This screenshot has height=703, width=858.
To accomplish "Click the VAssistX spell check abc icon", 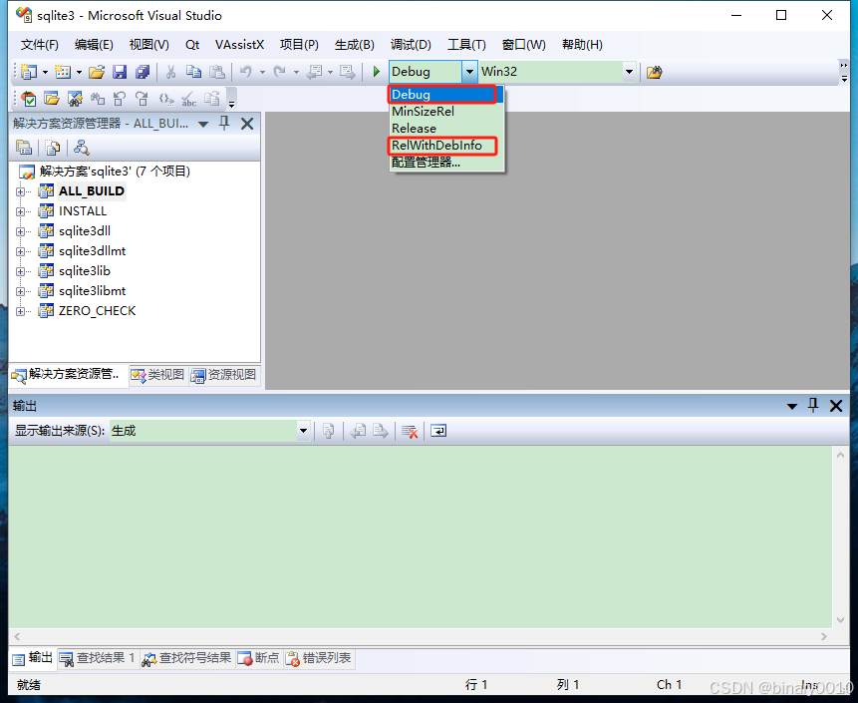I will (188, 99).
